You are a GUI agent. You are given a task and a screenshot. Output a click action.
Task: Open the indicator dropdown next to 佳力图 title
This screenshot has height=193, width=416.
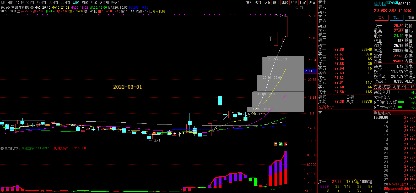tap(32, 8)
